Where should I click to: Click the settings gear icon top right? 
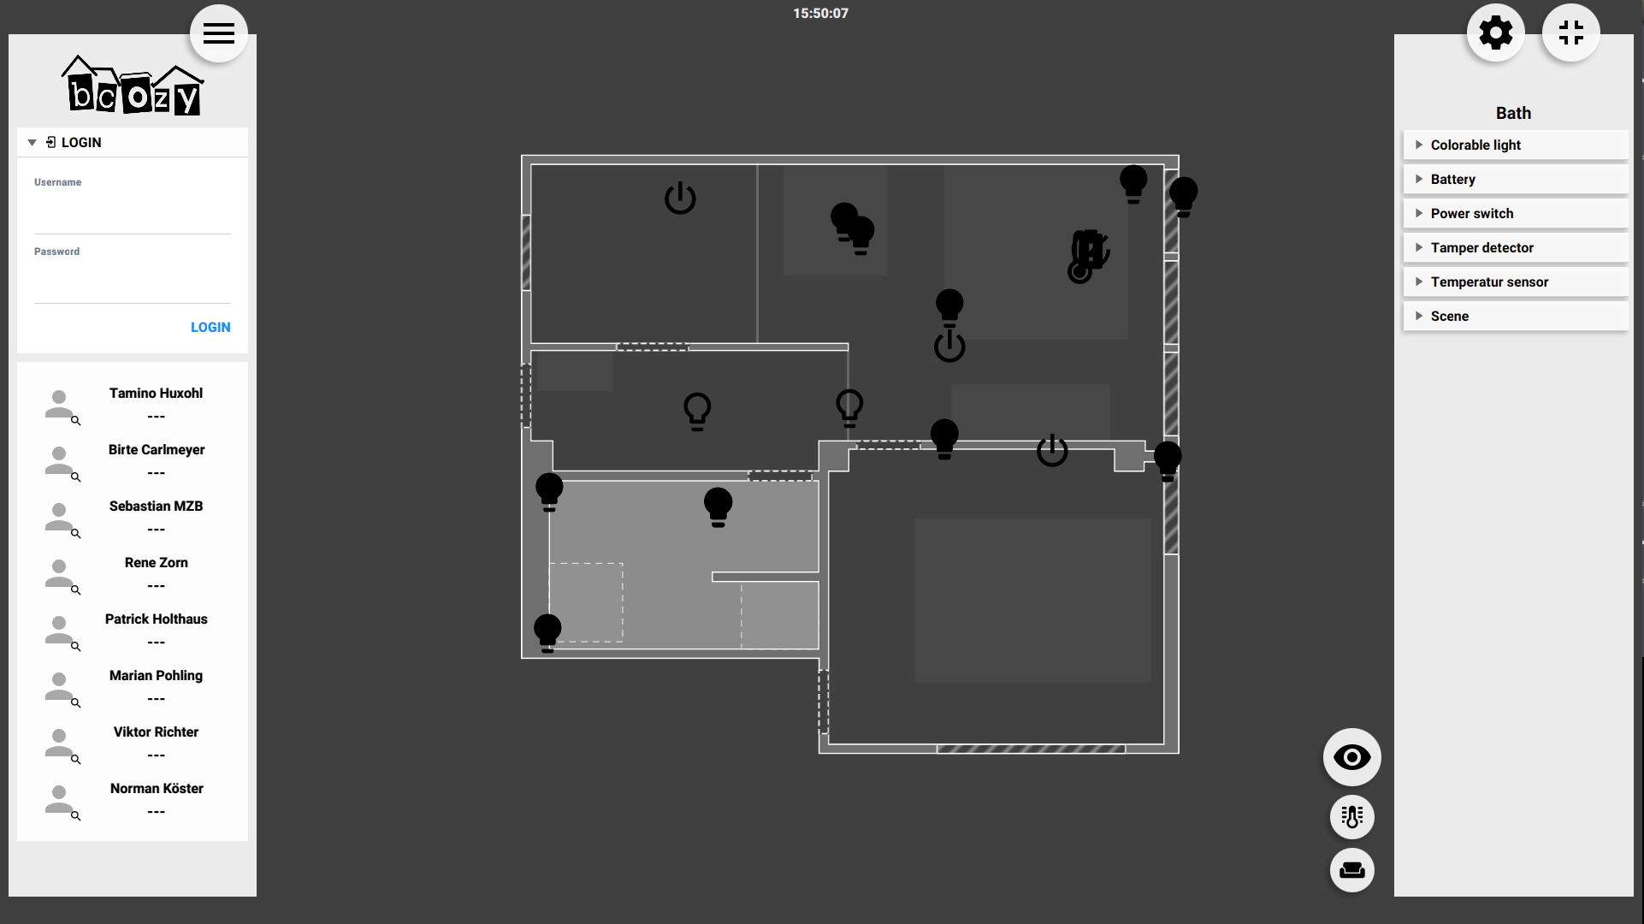click(x=1495, y=33)
